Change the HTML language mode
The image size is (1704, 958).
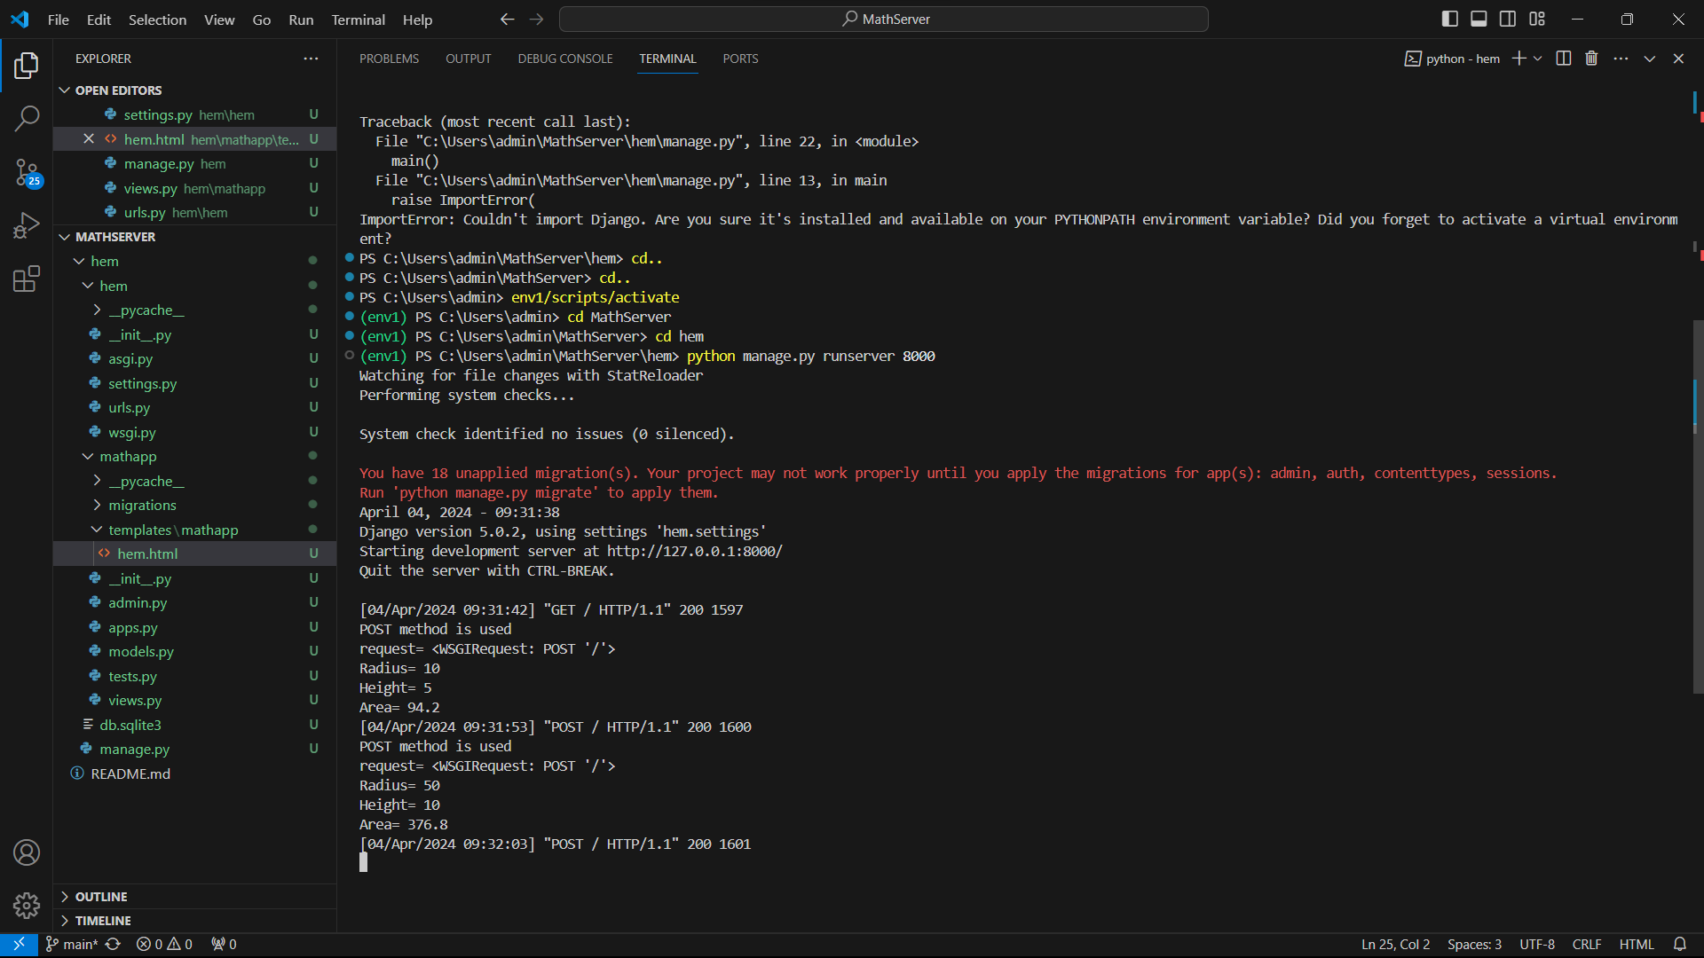(x=1636, y=944)
